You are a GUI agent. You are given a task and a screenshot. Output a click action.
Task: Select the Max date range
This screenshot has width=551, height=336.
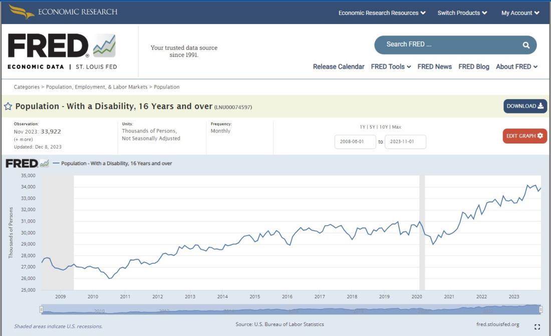point(396,127)
